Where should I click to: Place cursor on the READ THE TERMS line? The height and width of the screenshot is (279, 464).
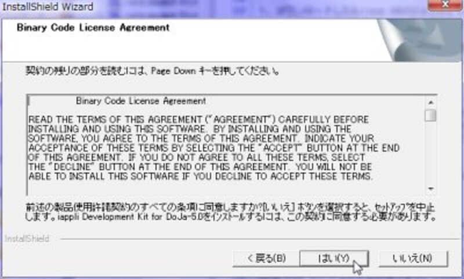(198, 119)
